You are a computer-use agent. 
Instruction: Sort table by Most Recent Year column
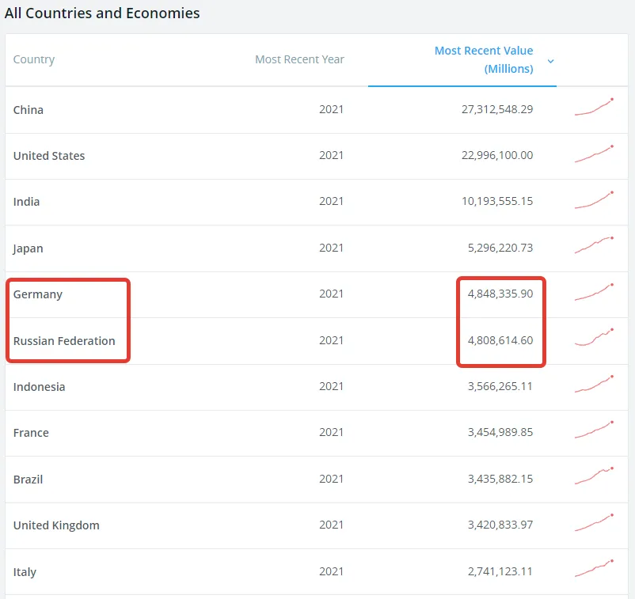click(x=299, y=59)
